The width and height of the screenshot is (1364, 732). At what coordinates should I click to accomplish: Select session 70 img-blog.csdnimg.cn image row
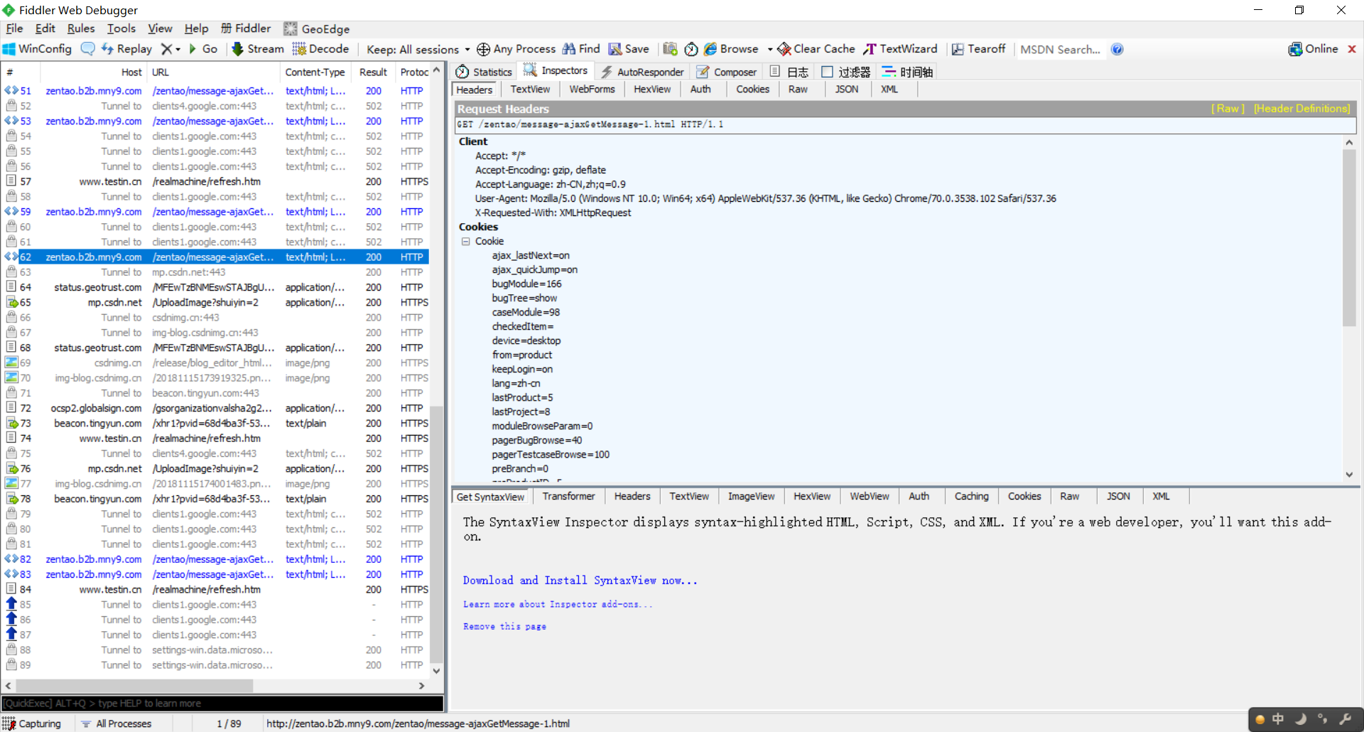click(x=216, y=378)
